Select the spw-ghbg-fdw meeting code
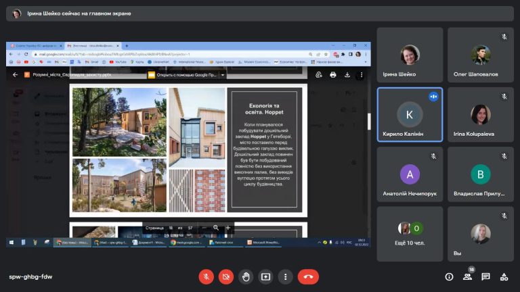Image resolution: width=520 pixels, height=292 pixels. (x=30, y=276)
